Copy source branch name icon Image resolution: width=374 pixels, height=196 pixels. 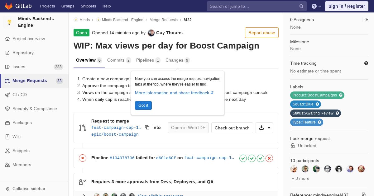[147, 127]
